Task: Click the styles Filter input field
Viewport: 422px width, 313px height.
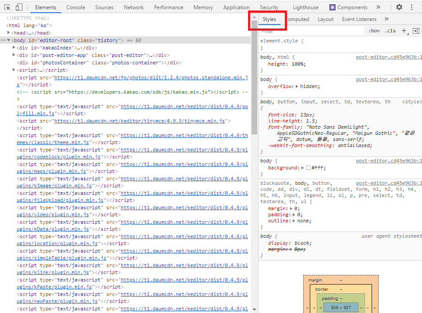Action: [312, 31]
